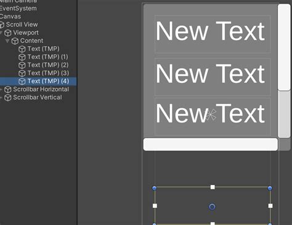Click the cube icon of Text (TMP)
This screenshot has height=225, width=292.
[22, 49]
